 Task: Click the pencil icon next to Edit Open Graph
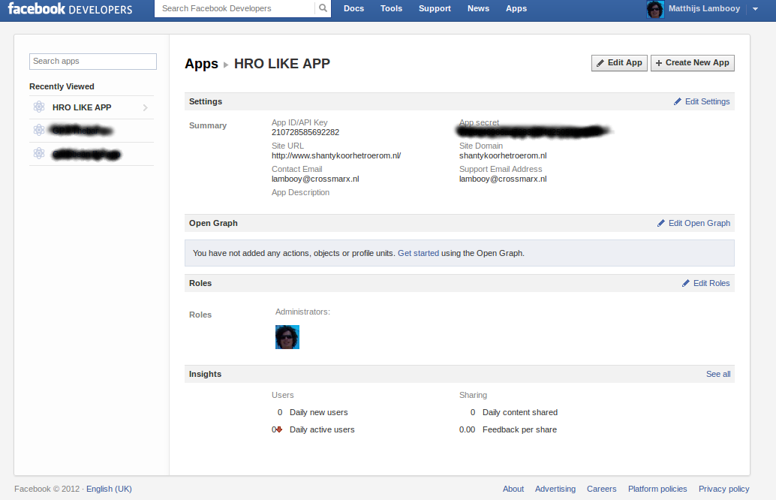click(x=661, y=223)
